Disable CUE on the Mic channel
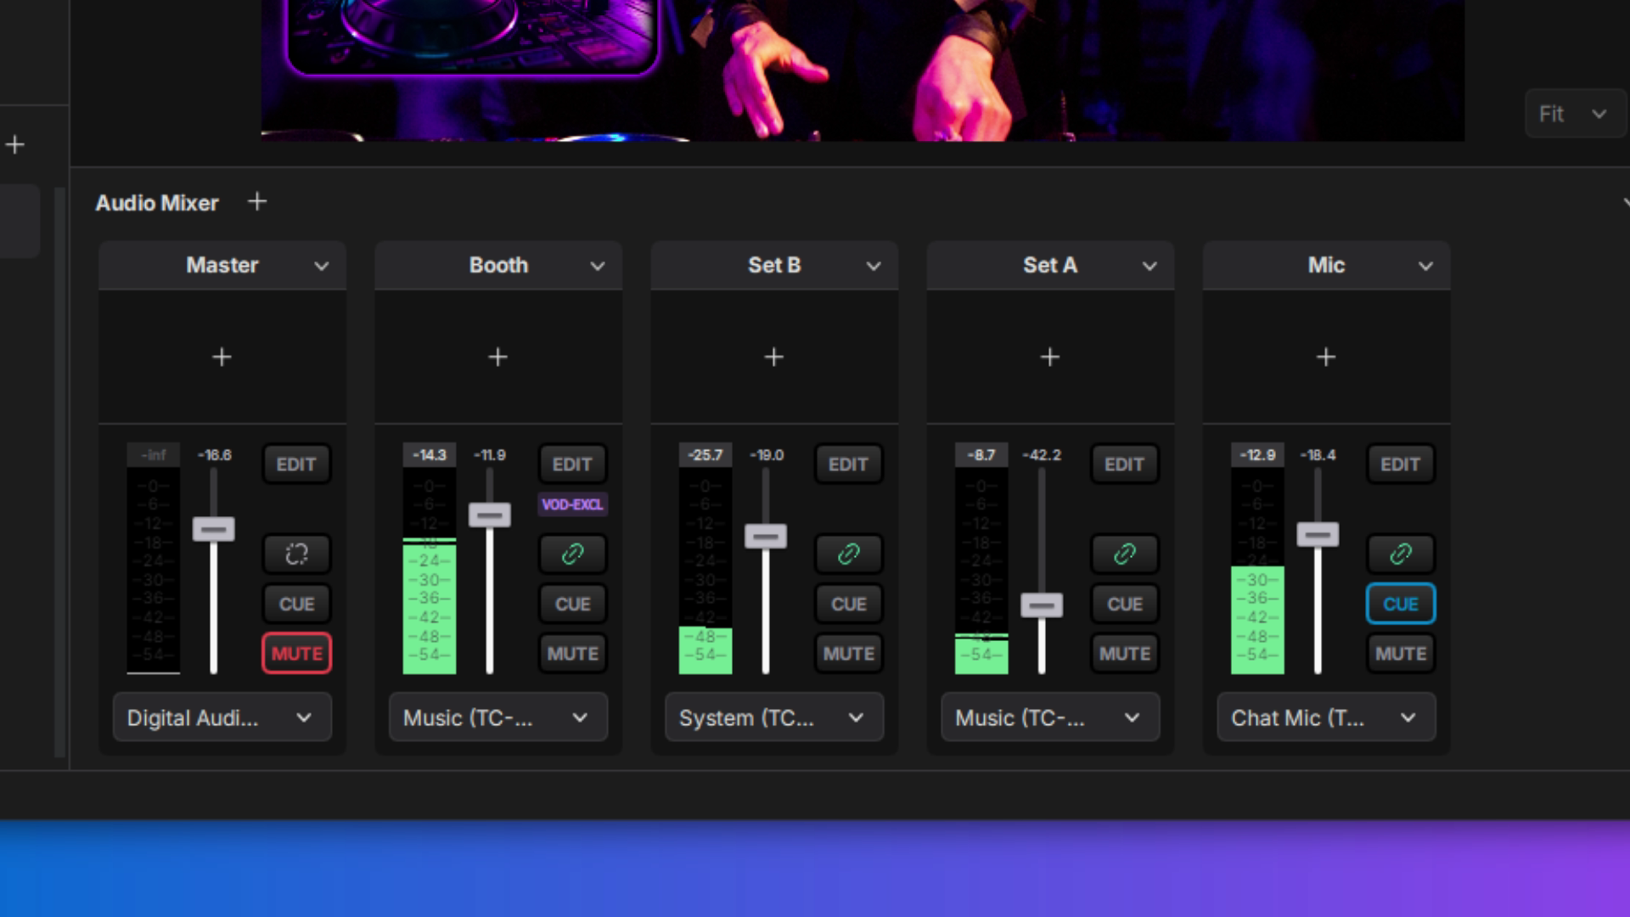This screenshot has height=917, width=1630. (1400, 604)
